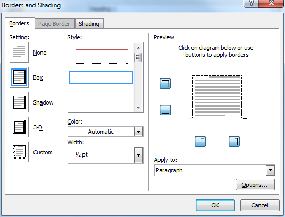Select the None border setting icon
285x217 pixels.
pos(19,52)
